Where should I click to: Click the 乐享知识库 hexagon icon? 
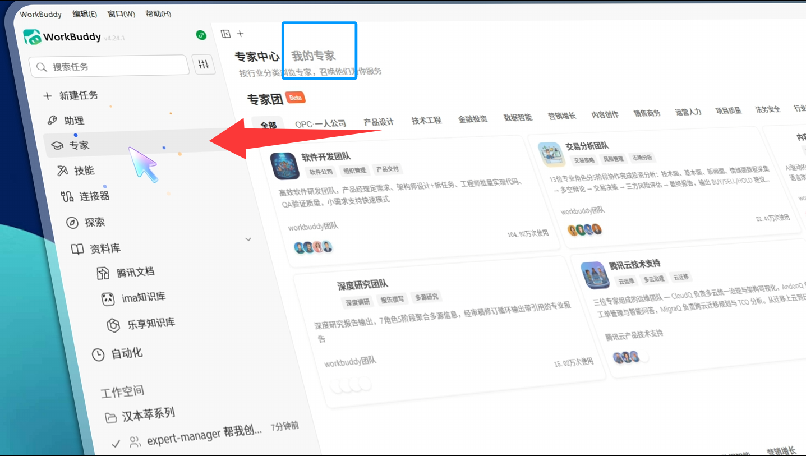click(113, 325)
